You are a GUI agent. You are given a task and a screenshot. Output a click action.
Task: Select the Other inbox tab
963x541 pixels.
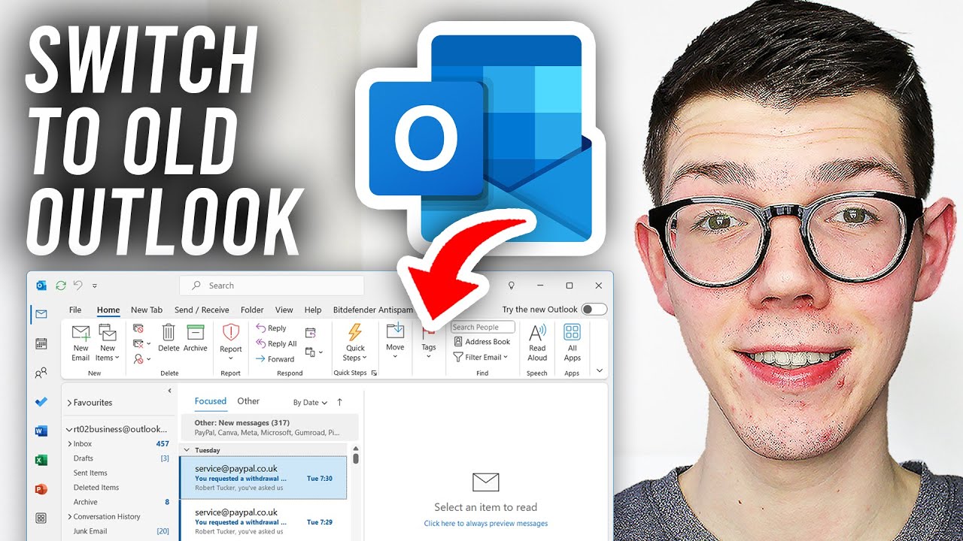(x=248, y=401)
